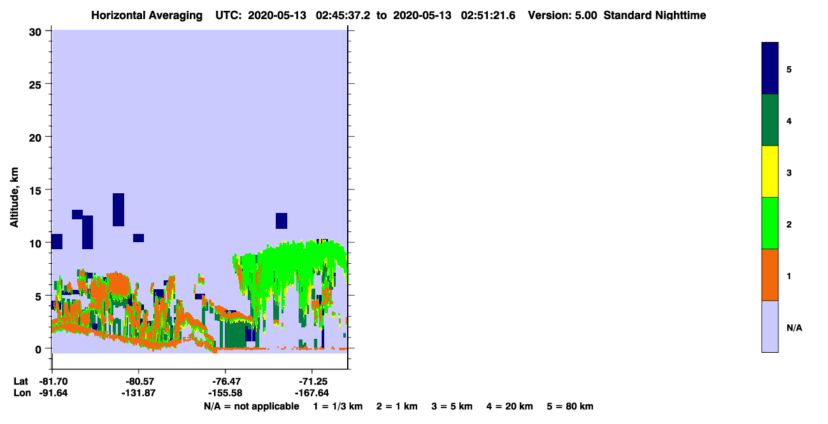Click the altitude tick label 25
The image size is (828, 424).
[37, 84]
